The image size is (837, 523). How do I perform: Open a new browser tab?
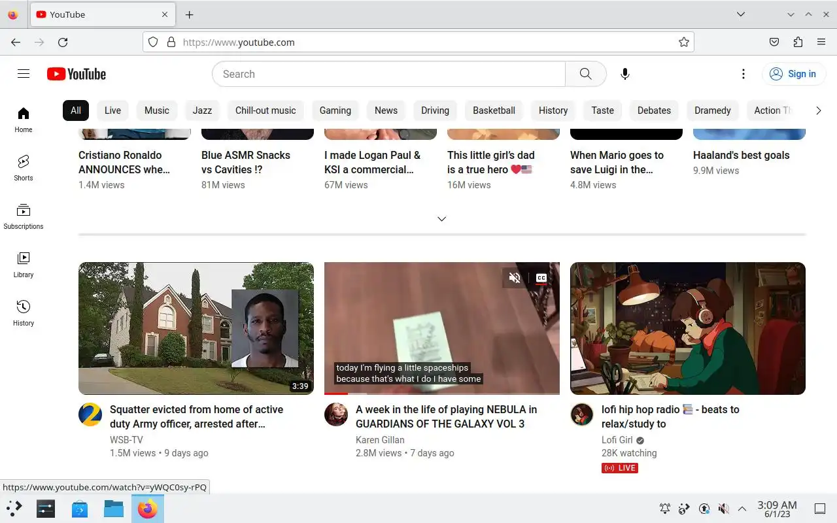(x=189, y=14)
